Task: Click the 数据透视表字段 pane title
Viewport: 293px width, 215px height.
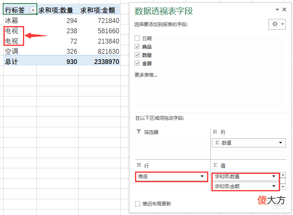Action: pos(164,11)
